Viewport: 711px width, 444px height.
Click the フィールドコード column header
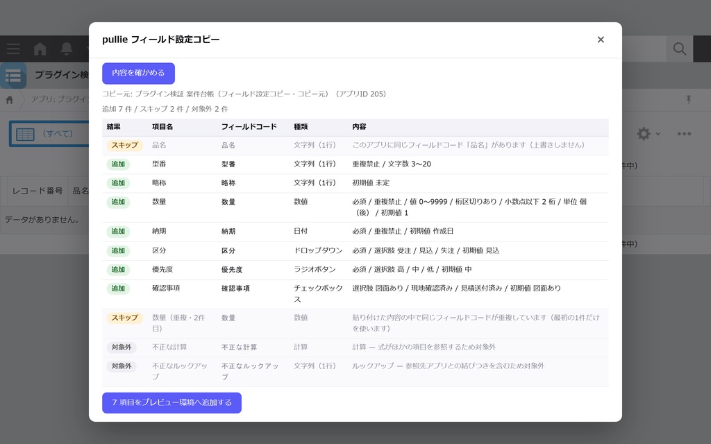point(249,127)
